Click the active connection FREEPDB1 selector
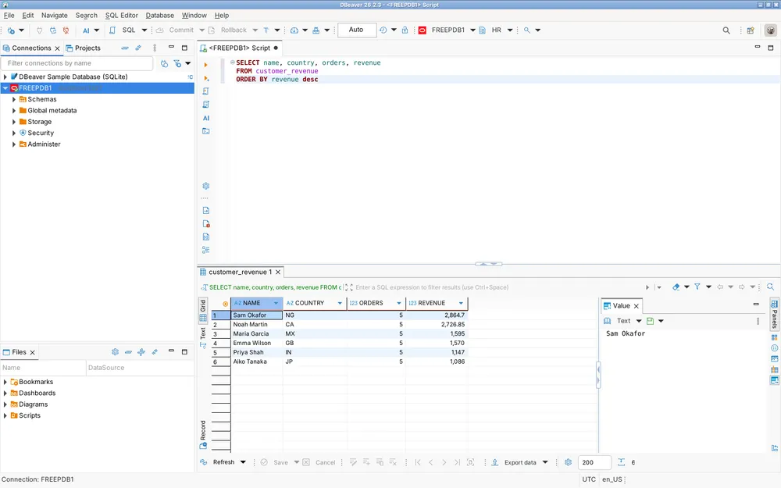The width and height of the screenshot is (781, 488). (448, 30)
